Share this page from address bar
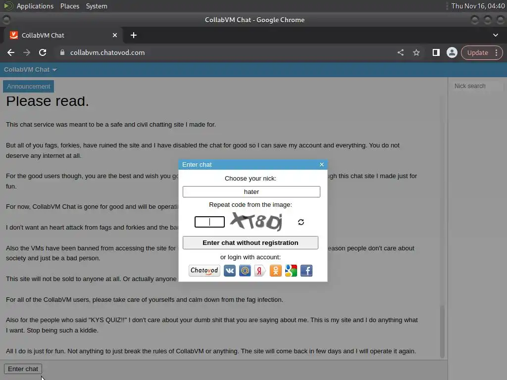Screen dimensions: 507x380 pos(400,52)
